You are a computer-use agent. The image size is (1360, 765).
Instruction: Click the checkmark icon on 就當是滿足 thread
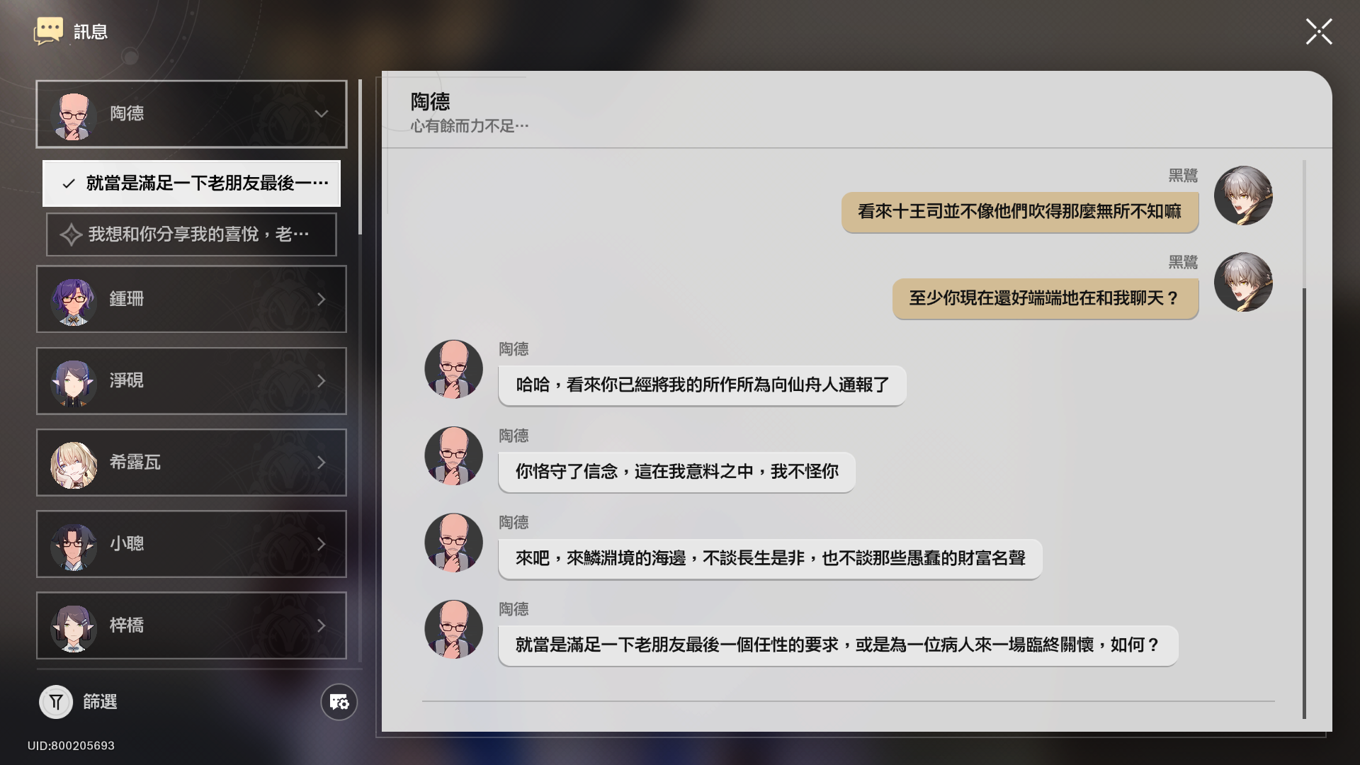69,184
